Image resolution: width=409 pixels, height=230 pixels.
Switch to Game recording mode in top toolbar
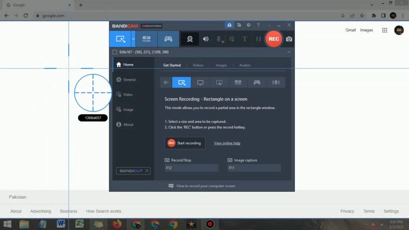[x=168, y=39]
